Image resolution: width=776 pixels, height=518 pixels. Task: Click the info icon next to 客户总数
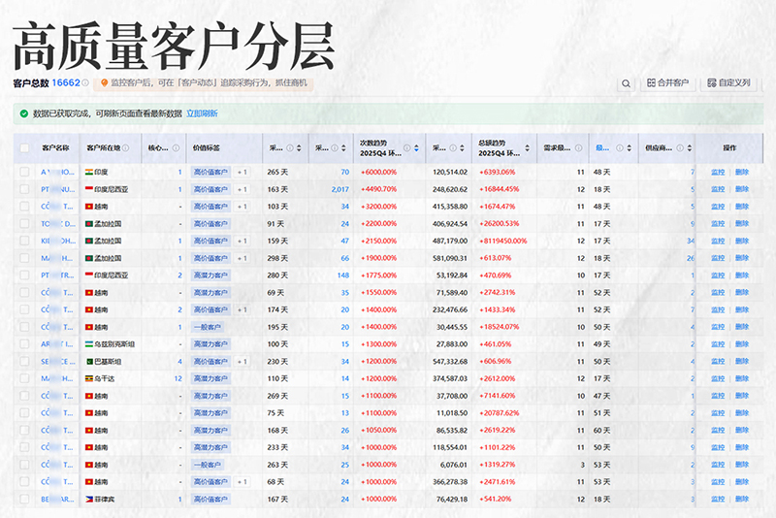pos(85,83)
